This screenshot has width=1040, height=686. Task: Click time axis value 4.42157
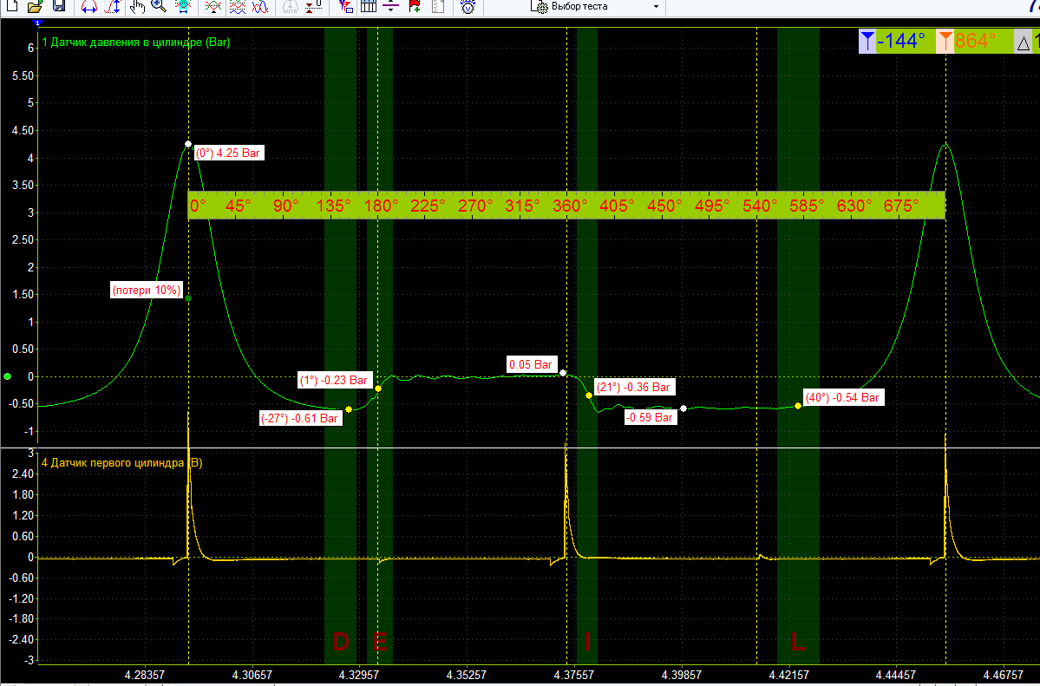pyautogui.click(x=788, y=675)
